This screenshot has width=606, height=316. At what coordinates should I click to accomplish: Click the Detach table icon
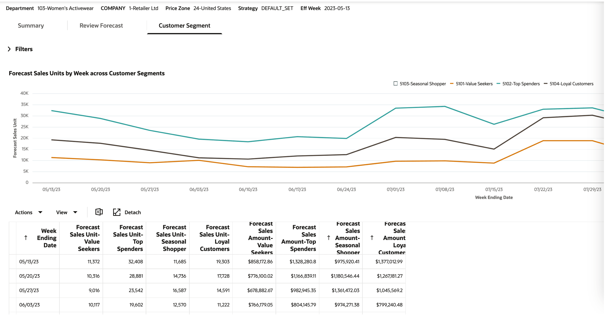117,212
